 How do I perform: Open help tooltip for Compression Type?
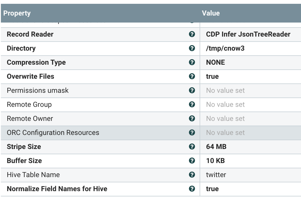pos(192,62)
